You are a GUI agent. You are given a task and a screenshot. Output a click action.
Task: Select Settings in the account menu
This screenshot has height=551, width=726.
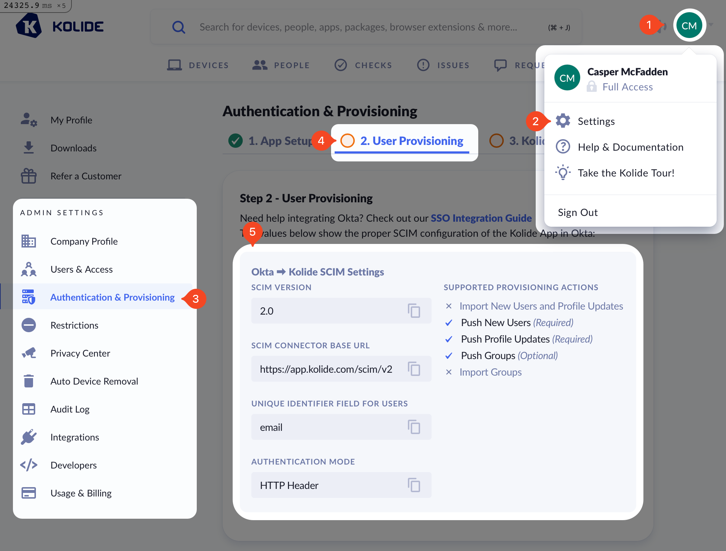596,121
